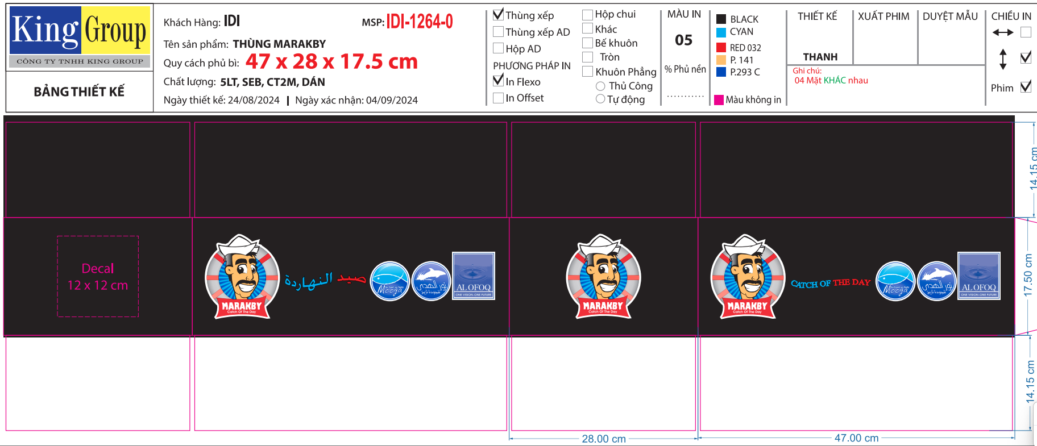
Task: Enable the In Offset checkbox
Action: (x=499, y=98)
